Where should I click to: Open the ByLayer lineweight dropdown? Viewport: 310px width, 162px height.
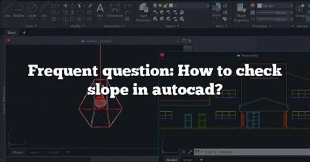point(274,13)
